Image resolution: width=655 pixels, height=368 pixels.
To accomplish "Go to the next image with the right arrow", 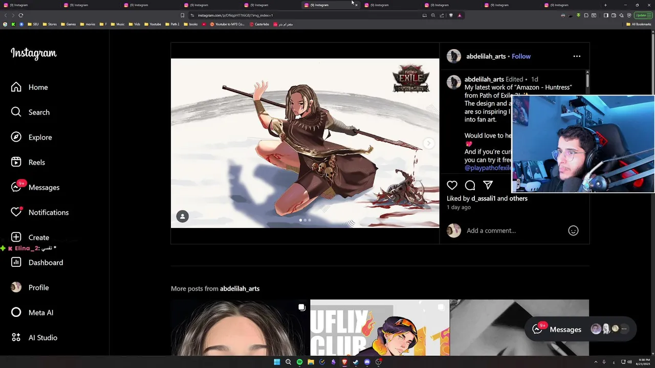I will coord(429,144).
